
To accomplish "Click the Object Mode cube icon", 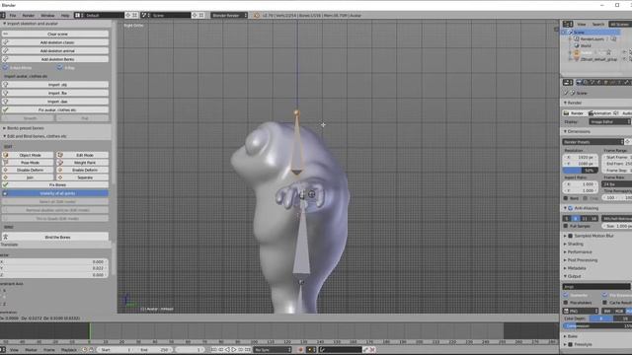I will pyautogui.click(x=6, y=155).
